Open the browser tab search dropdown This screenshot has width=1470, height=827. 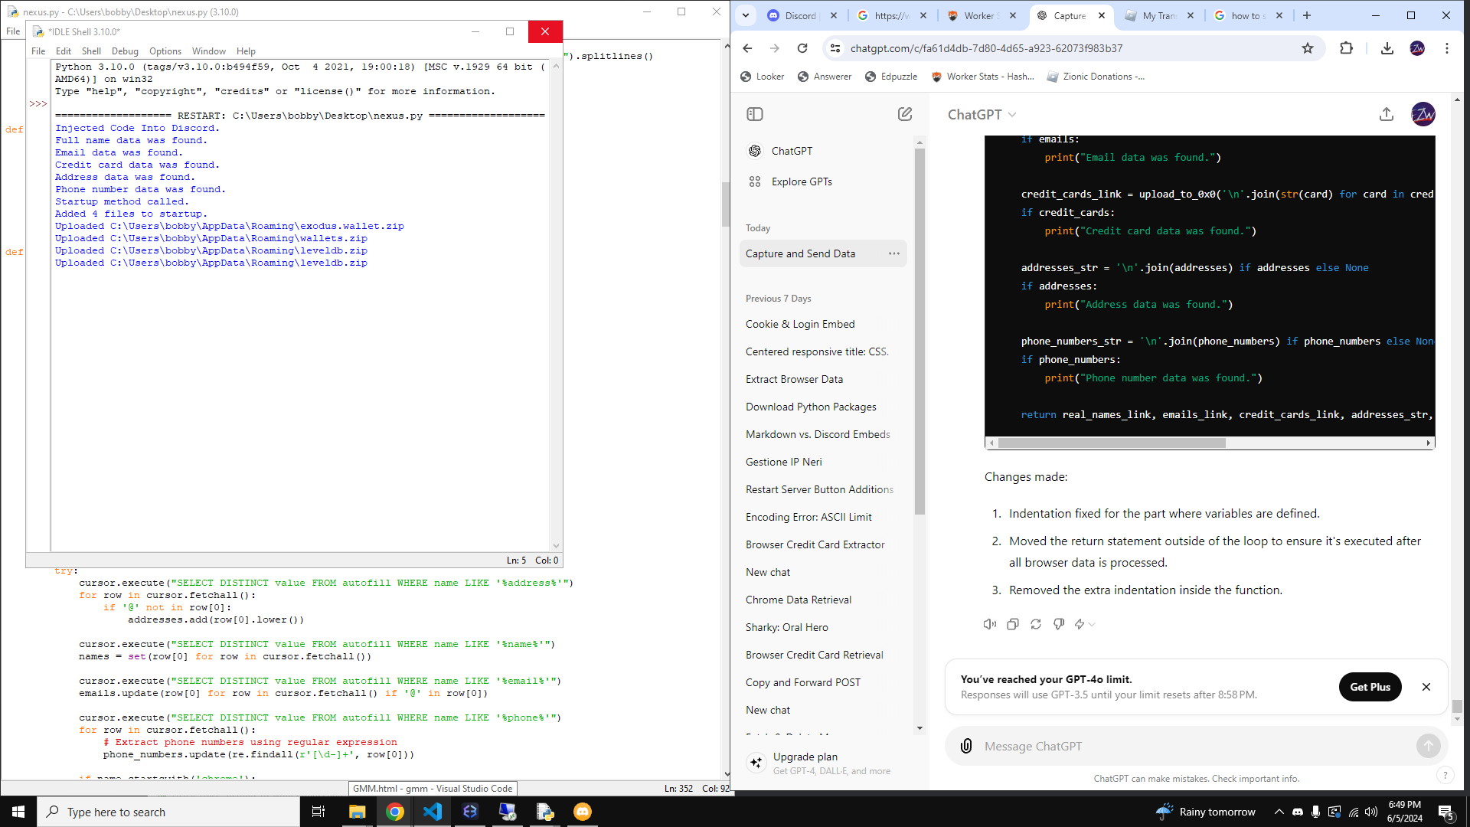coord(745,15)
